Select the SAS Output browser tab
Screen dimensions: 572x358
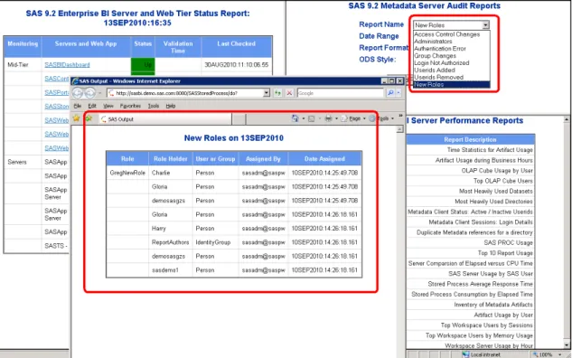tap(164, 119)
